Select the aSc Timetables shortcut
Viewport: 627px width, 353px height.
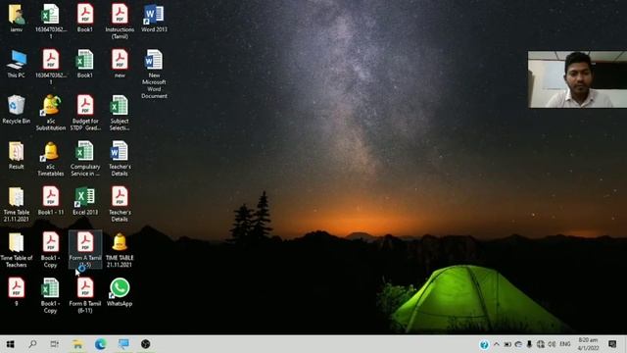[x=51, y=159]
